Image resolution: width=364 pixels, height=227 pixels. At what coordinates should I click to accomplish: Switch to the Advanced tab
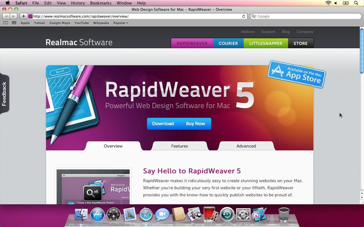click(x=246, y=146)
